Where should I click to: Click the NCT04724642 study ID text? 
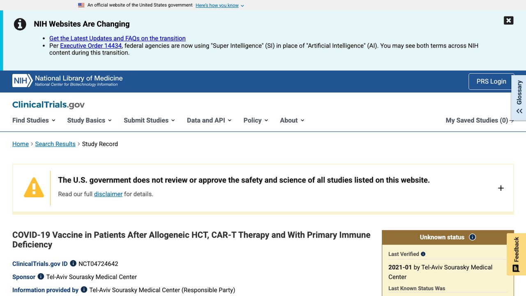coord(98,264)
